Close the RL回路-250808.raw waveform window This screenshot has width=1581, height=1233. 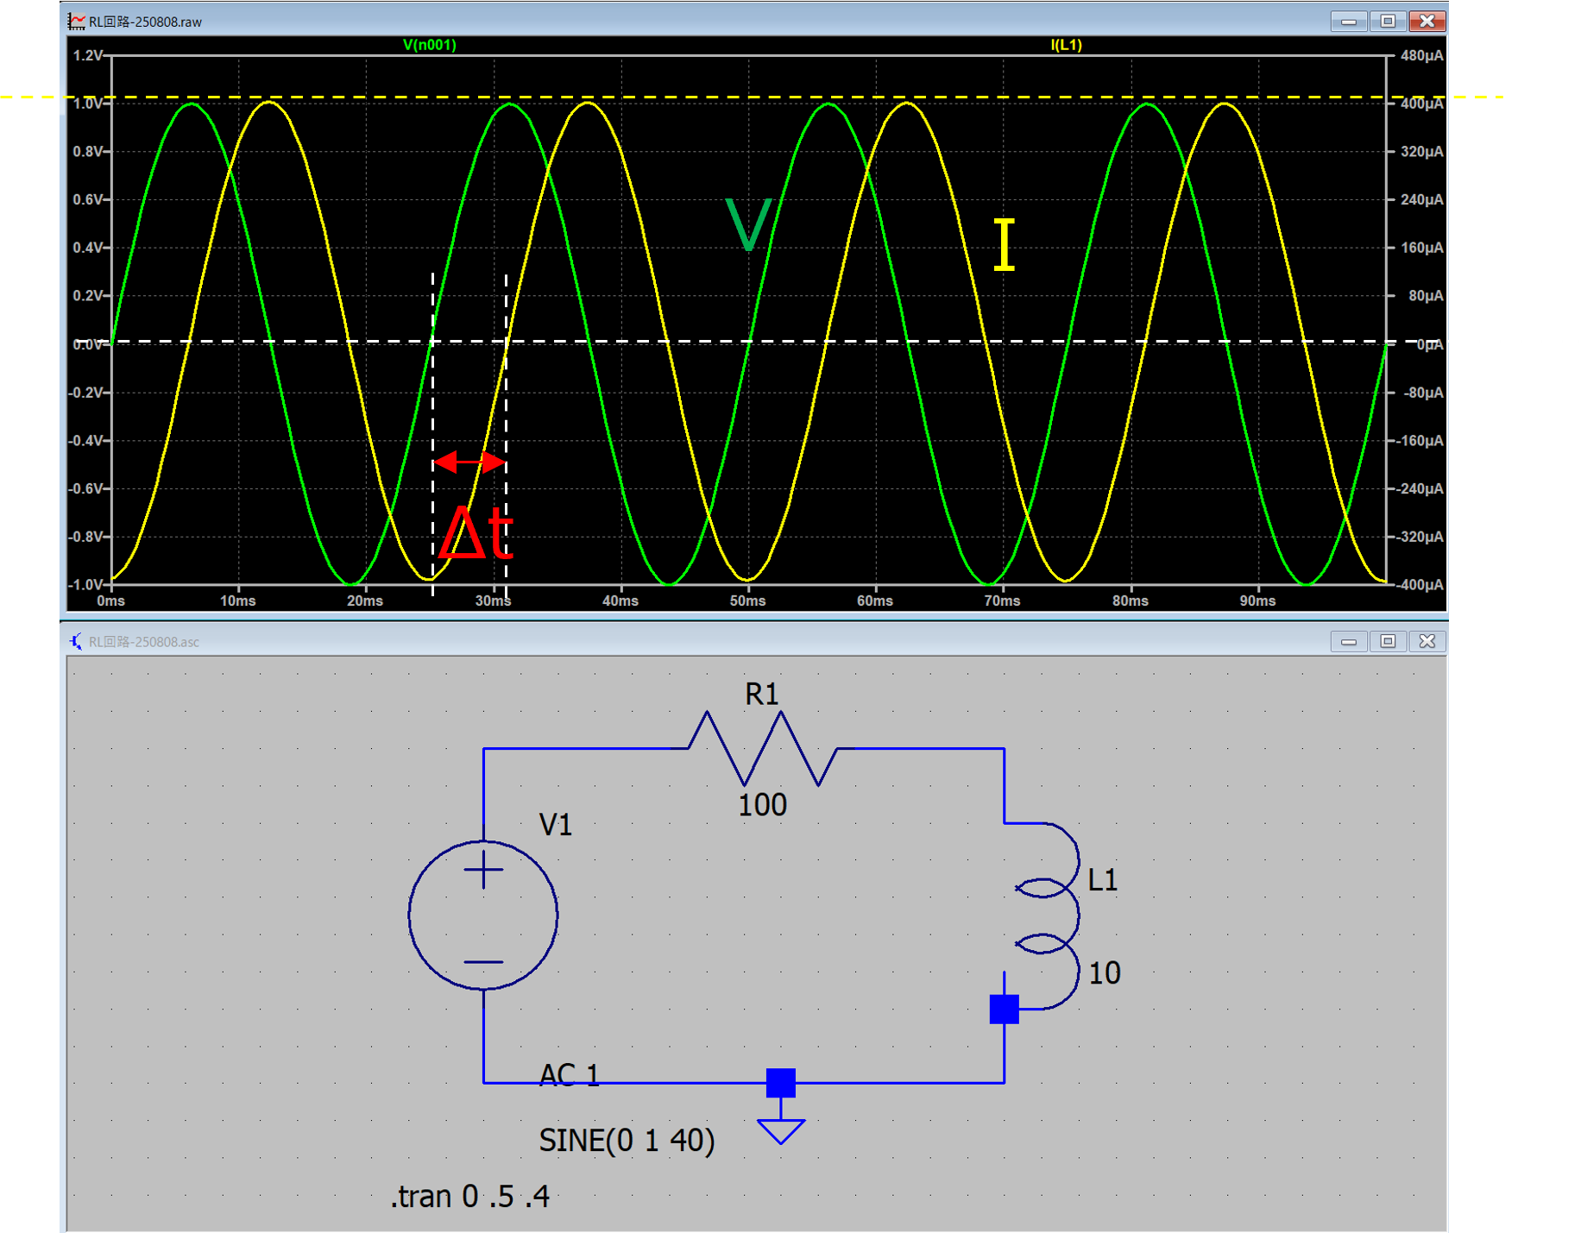click(1427, 22)
